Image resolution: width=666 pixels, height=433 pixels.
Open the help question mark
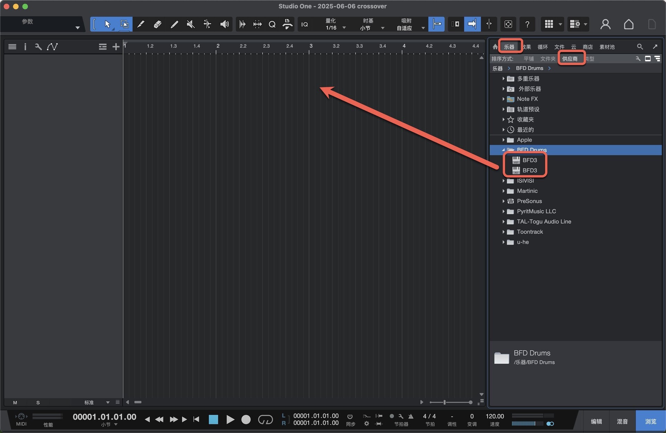(x=527, y=24)
